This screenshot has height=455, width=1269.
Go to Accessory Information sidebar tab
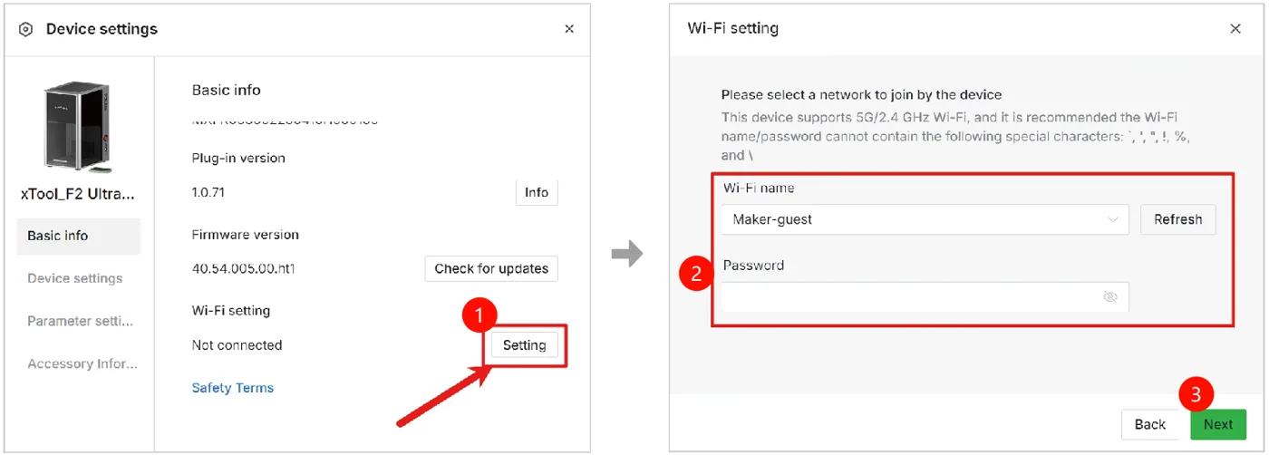click(82, 363)
